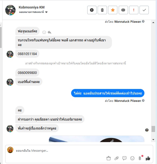Delete conversation using trash can icon
Image resolution: width=157 pixels, height=164 pixels.
point(102,10)
